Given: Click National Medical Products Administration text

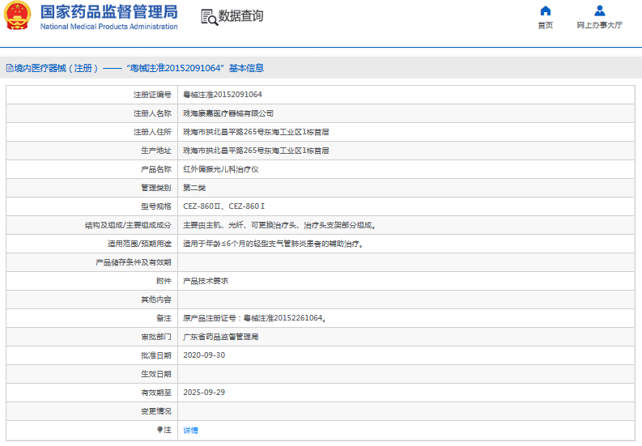Looking at the screenshot, I should point(109,27).
